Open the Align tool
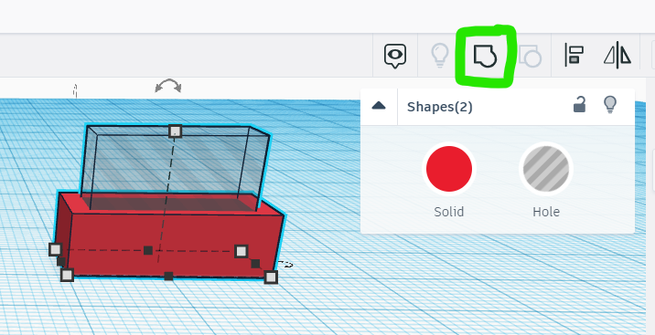This screenshot has height=335, width=655. (574, 55)
